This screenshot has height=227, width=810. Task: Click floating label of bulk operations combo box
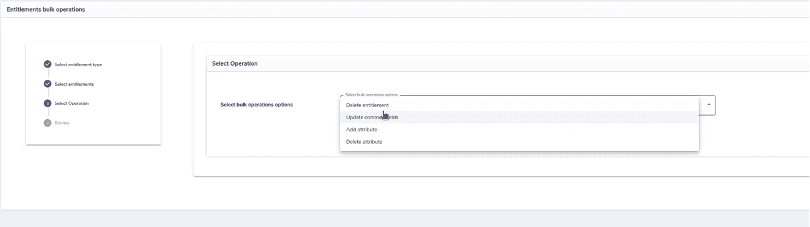371,95
